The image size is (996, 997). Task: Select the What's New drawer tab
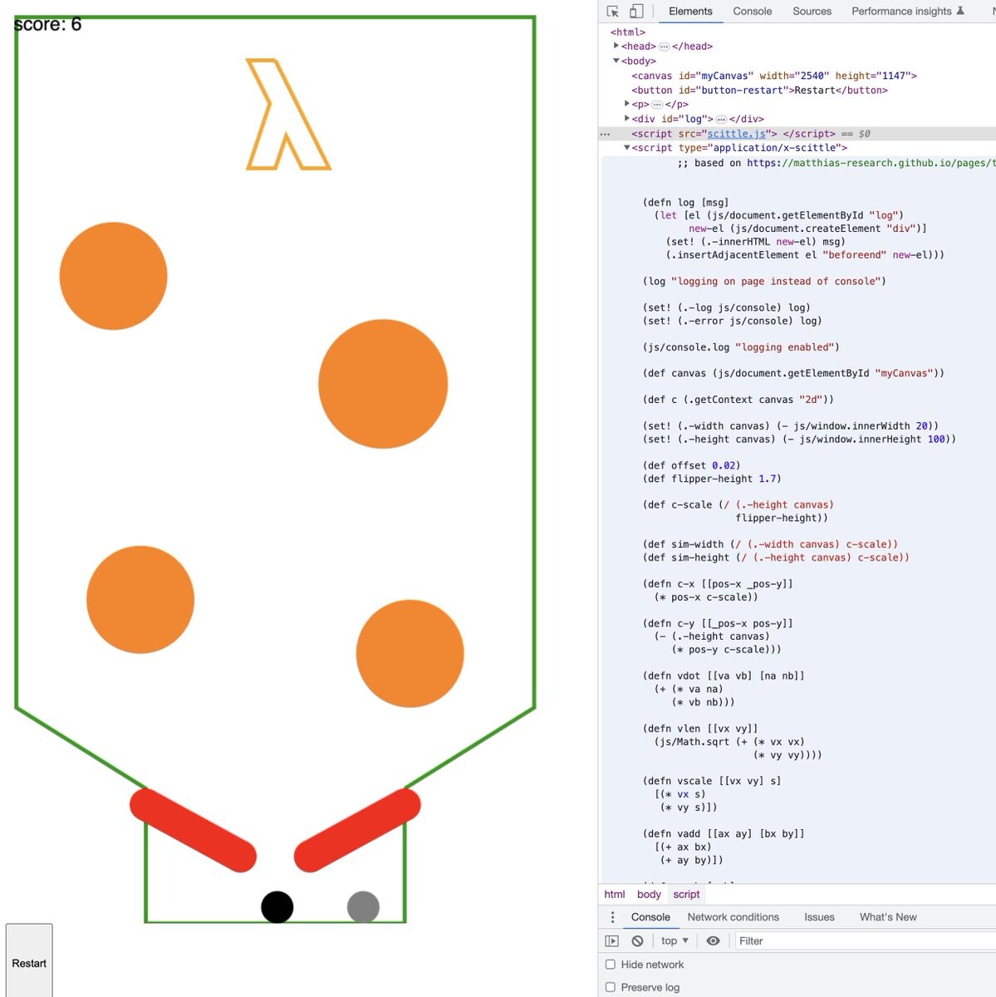(888, 917)
